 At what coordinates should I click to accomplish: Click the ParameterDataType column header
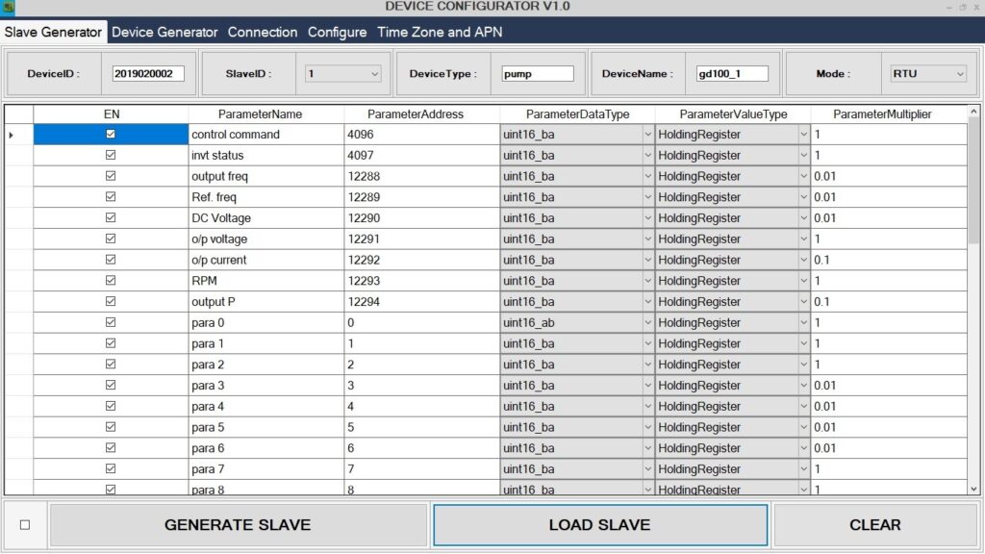coord(577,113)
